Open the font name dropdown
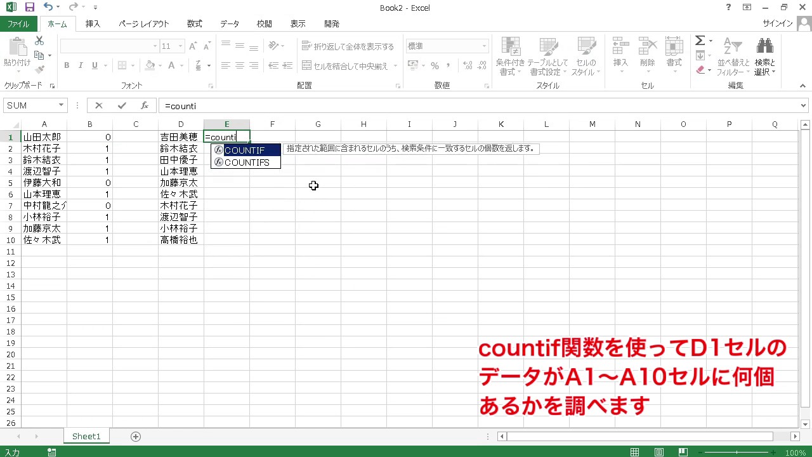 [155, 46]
